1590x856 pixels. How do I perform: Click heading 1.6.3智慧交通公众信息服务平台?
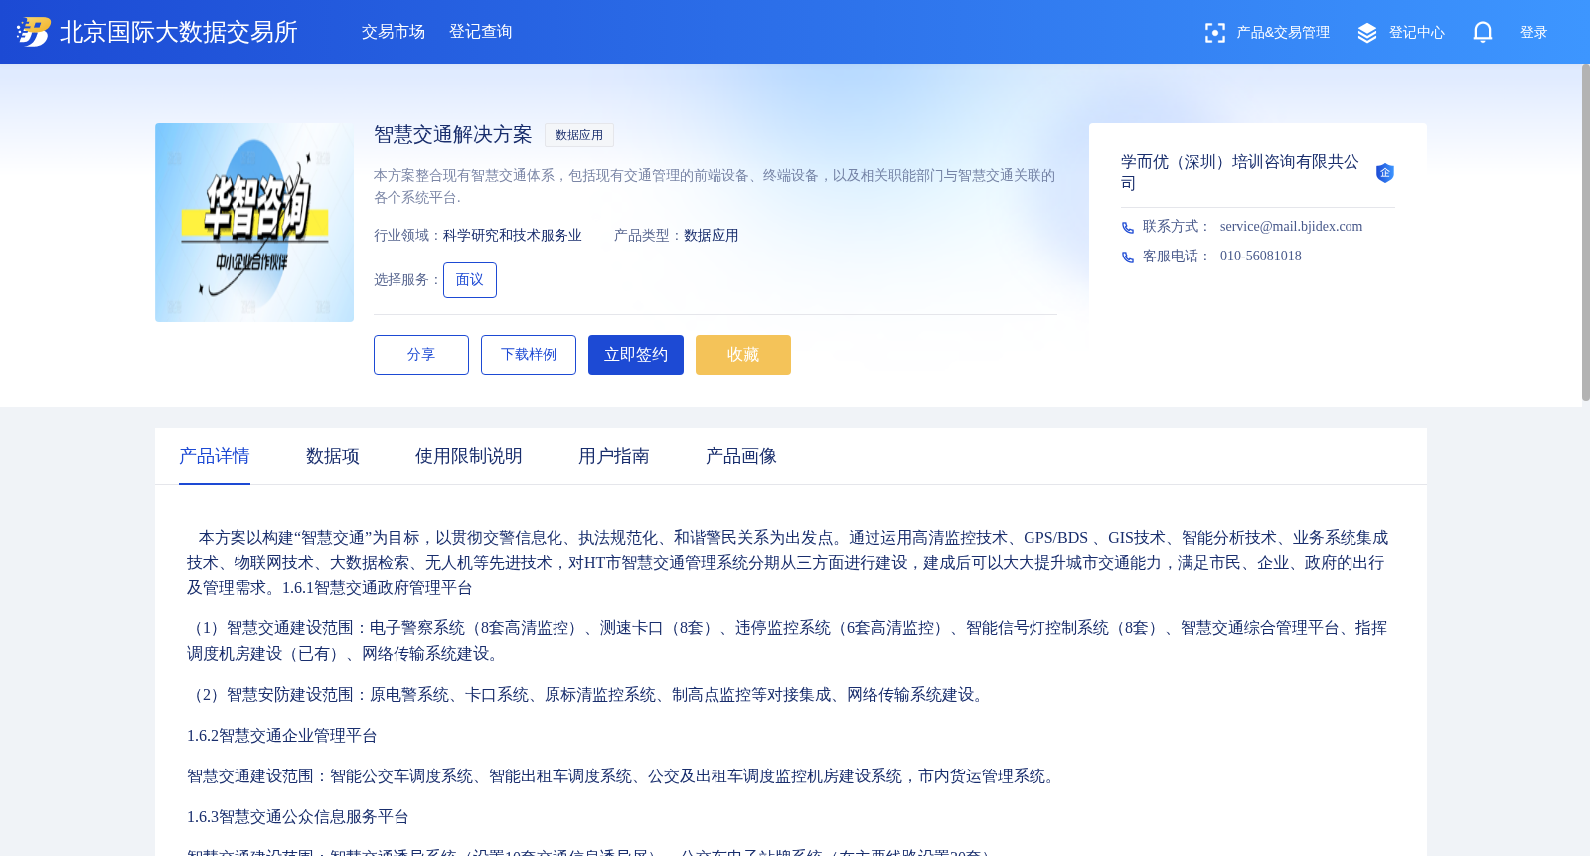[x=298, y=817]
